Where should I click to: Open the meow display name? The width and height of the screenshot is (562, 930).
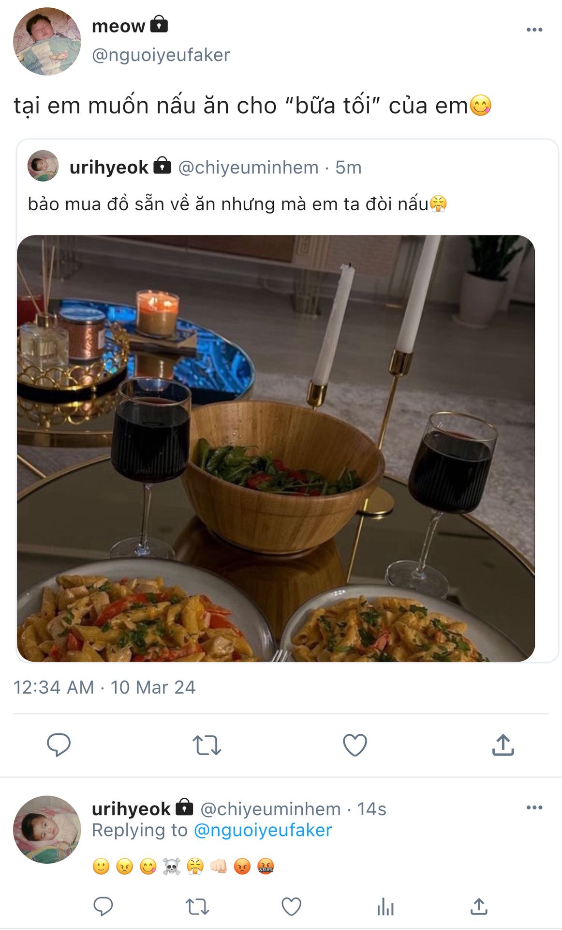point(118,26)
